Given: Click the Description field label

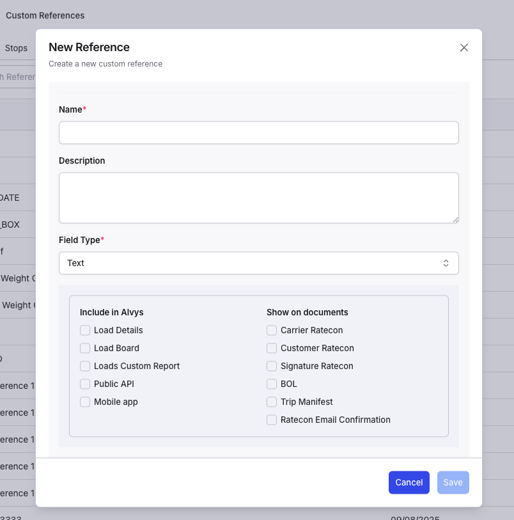Looking at the screenshot, I should coord(82,161).
